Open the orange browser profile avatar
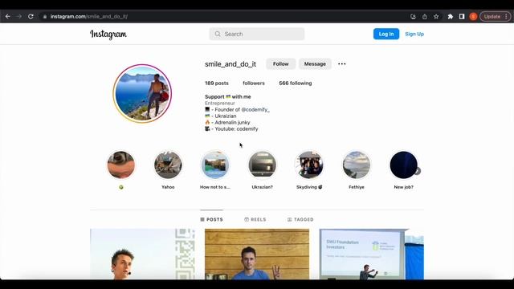Image resolution: width=514 pixels, height=289 pixels. [x=473, y=16]
